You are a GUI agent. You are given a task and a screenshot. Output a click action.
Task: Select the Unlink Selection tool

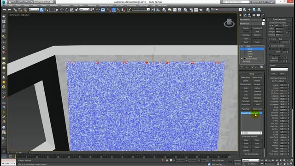click(x=20, y=10)
